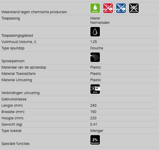Click the 2% Nematodes special function icon
159x150 pixels.
point(95,140)
